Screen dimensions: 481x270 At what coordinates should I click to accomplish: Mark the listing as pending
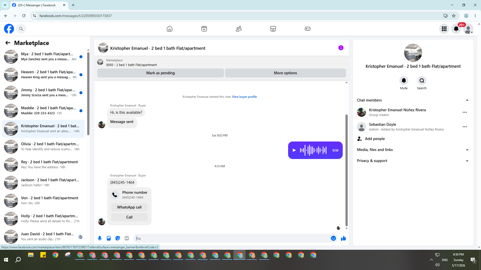161,73
